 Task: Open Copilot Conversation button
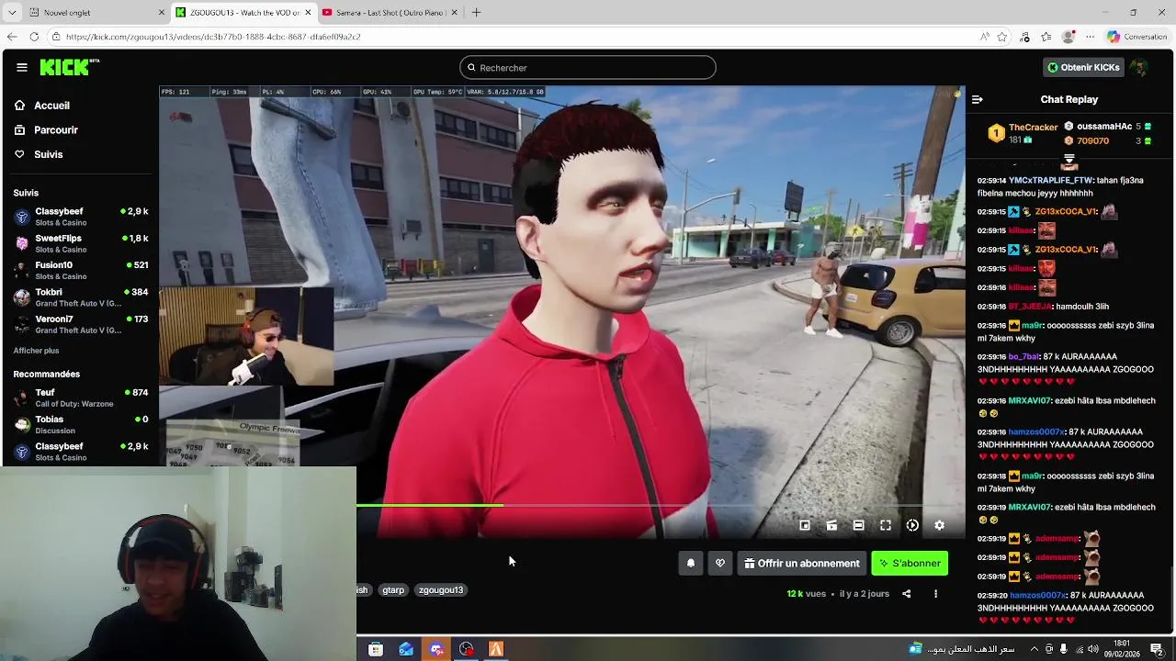click(x=1136, y=37)
